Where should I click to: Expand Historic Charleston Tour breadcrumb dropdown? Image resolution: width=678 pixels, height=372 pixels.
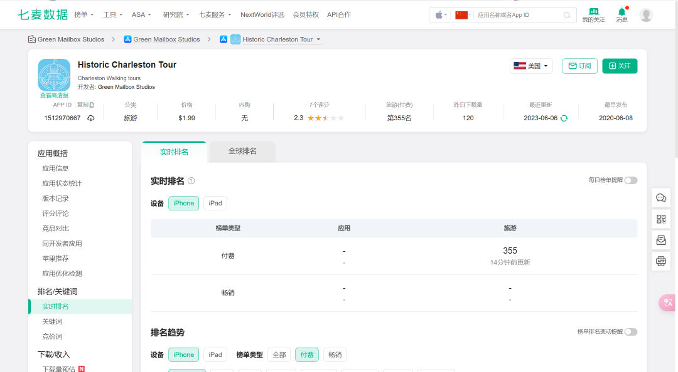(x=319, y=39)
